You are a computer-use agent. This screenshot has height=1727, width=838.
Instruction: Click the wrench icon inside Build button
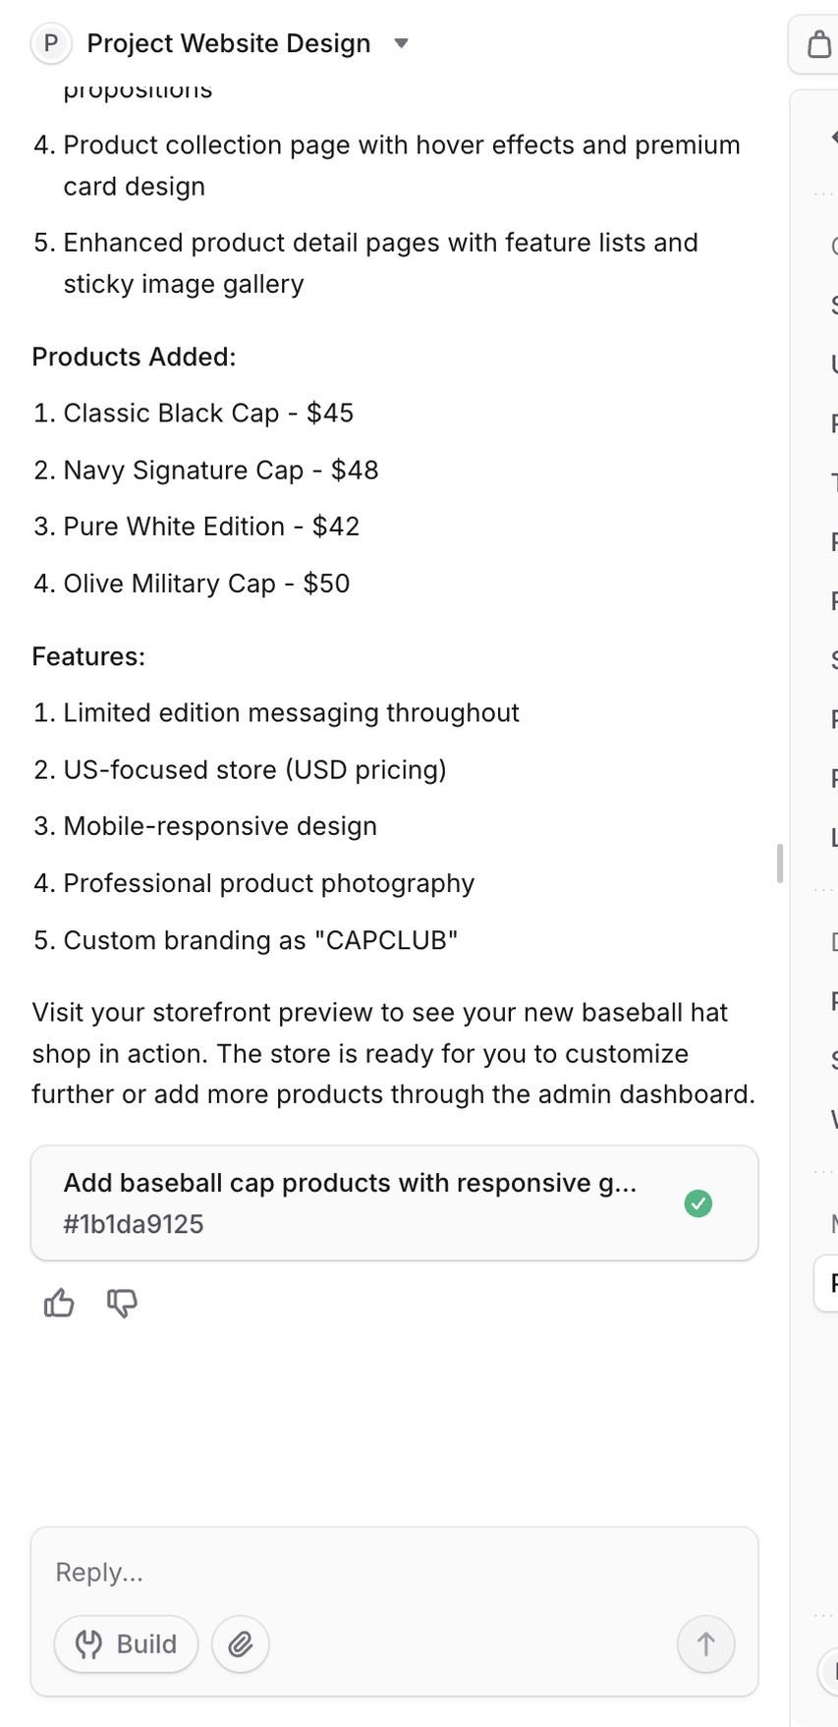(89, 1643)
